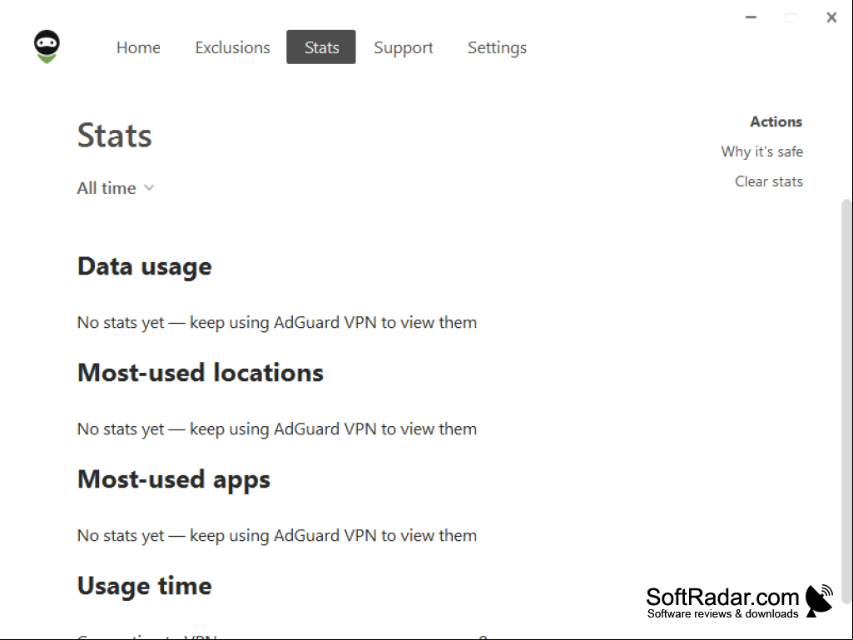Click the Why it's safe link
853x640 pixels.
tap(761, 151)
